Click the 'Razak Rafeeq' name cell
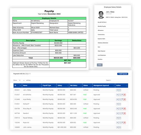The width and height of the screenshot is (141, 135). [28, 118]
